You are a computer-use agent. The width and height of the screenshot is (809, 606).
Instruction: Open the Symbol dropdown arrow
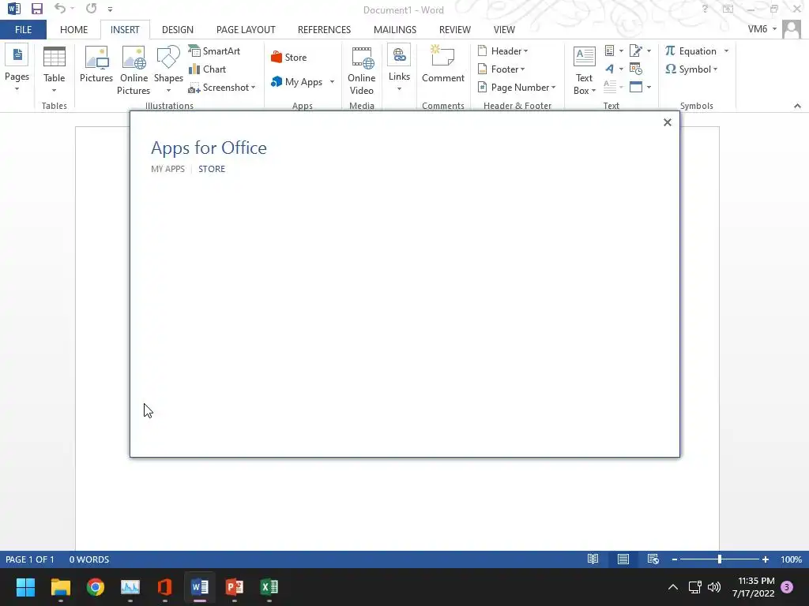715,69
